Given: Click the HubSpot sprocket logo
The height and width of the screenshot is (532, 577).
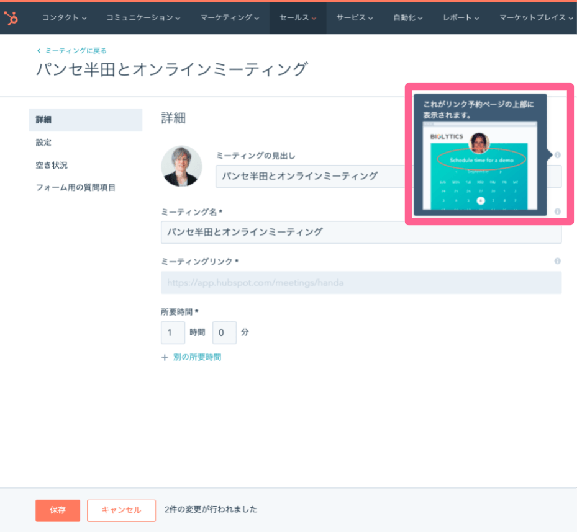Looking at the screenshot, I should pyautogui.click(x=11, y=17).
